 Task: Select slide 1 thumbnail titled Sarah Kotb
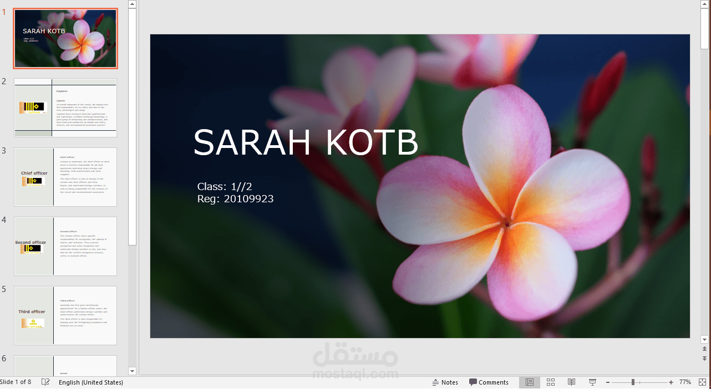pyautogui.click(x=65, y=39)
